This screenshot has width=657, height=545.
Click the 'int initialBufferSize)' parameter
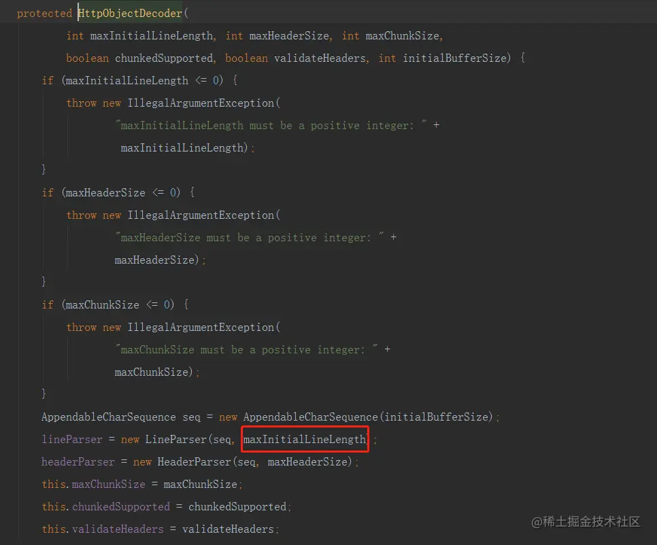pos(445,58)
